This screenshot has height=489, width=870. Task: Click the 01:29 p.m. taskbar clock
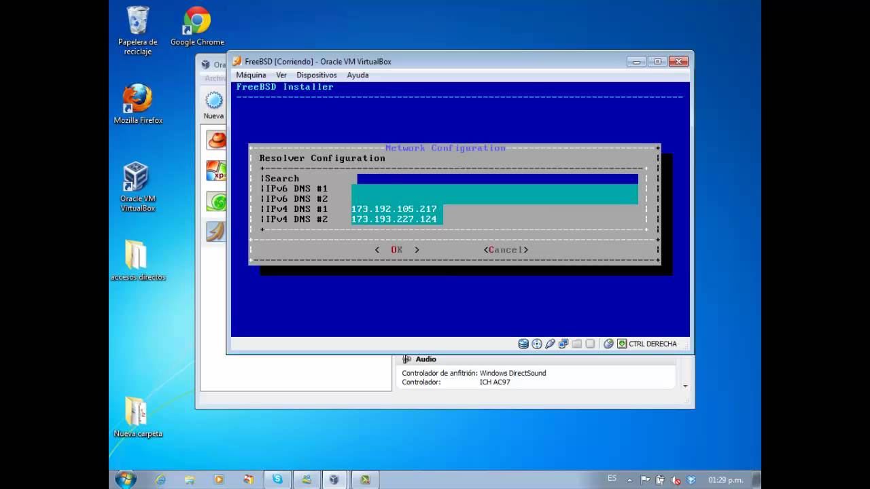pyautogui.click(x=725, y=480)
